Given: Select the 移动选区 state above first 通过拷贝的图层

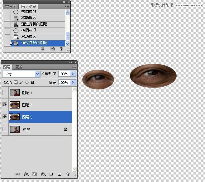Looking at the screenshot, I should click(38, 18).
